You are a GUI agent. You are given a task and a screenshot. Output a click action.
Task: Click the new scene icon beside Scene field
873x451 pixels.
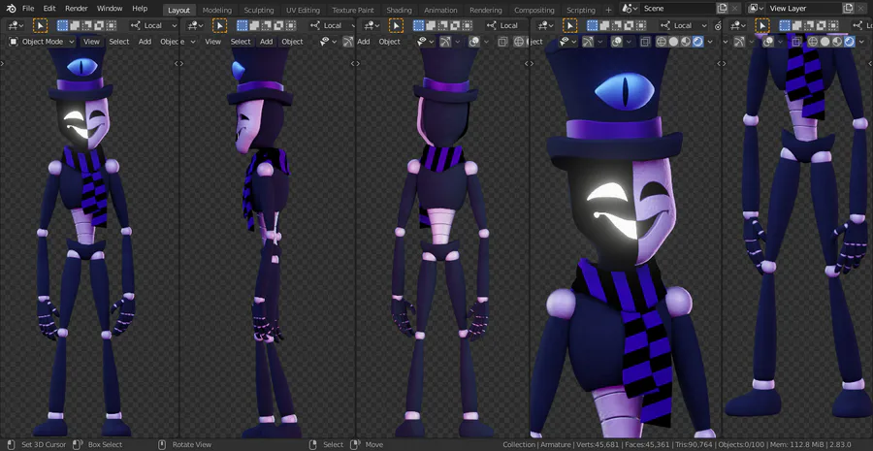(722, 9)
